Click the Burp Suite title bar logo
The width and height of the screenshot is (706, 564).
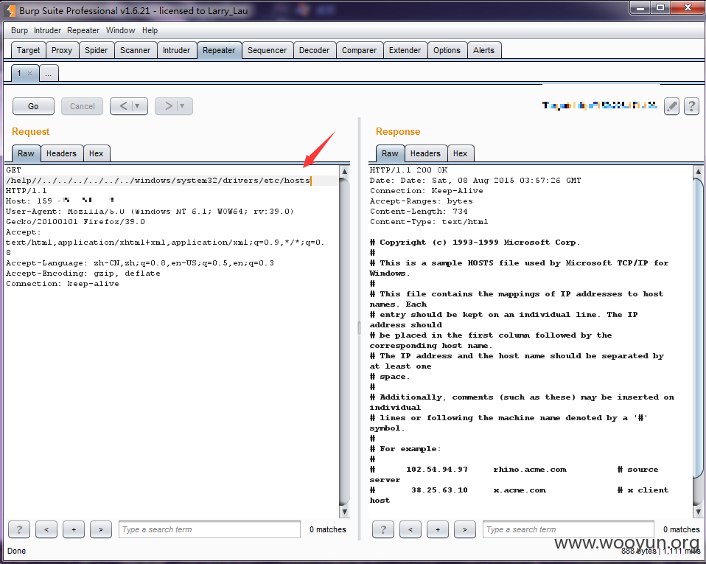pyautogui.click(x=10, y=11)
